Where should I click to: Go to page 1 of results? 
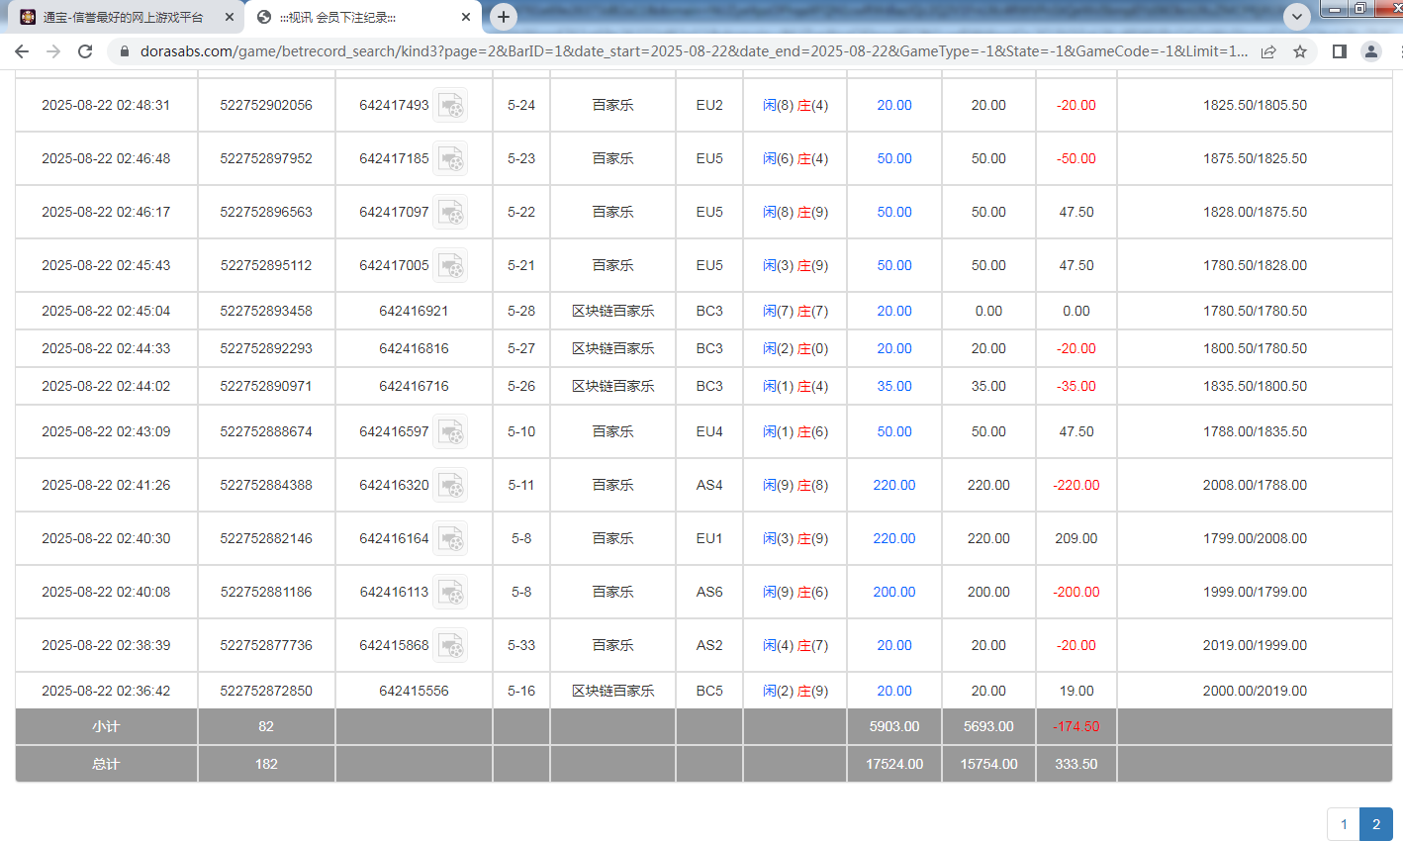(1343, 823)
